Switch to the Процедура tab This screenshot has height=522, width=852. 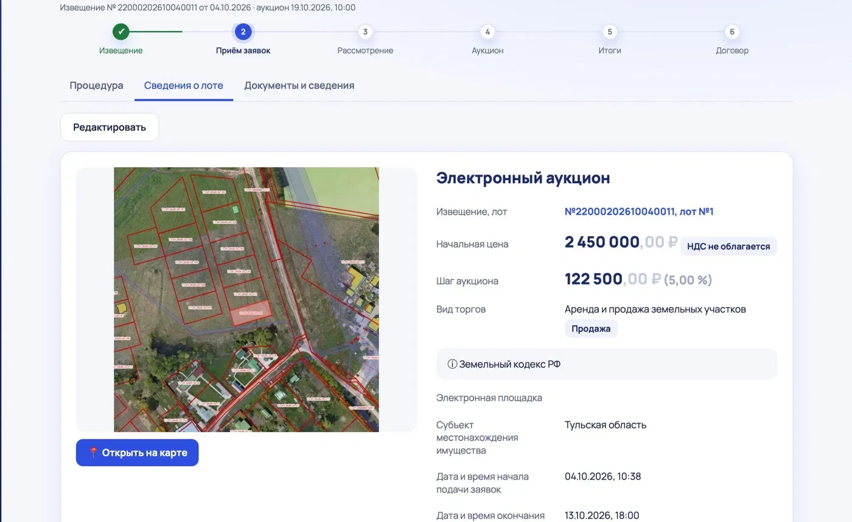[x=96, y=85]
